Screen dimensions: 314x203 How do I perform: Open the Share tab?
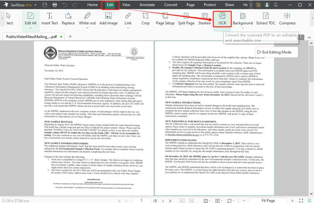[x=229, y=5]
